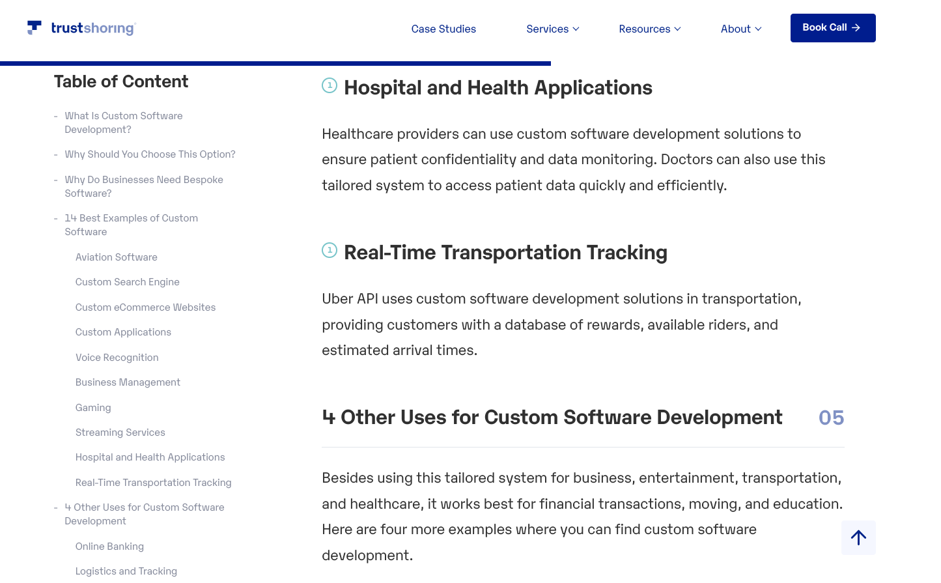
Task: Jump to Custom Applications section
Action: point(123,332)
